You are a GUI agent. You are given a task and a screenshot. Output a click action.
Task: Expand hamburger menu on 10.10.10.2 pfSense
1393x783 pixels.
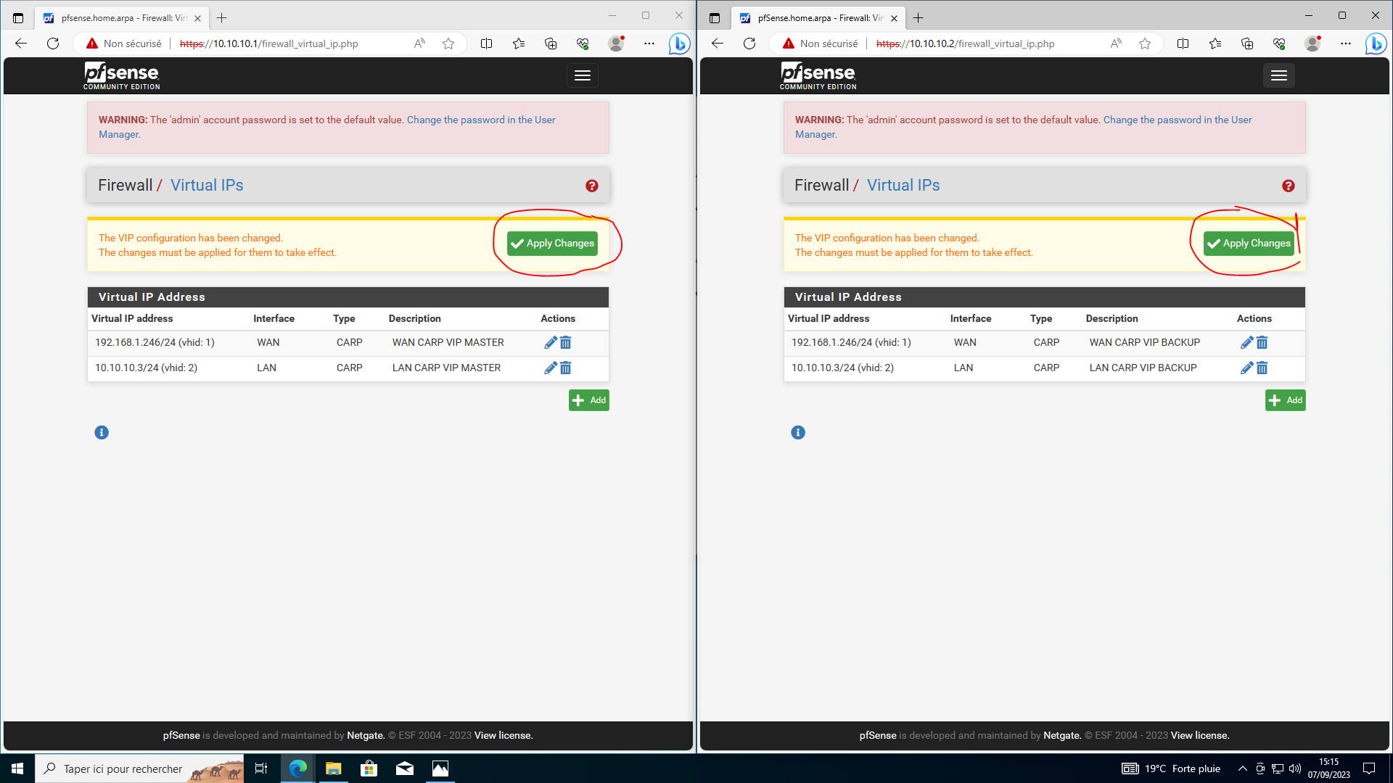pos(1279,75)
